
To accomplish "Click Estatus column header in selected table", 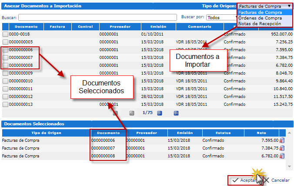I will click(x=223, y=133).
